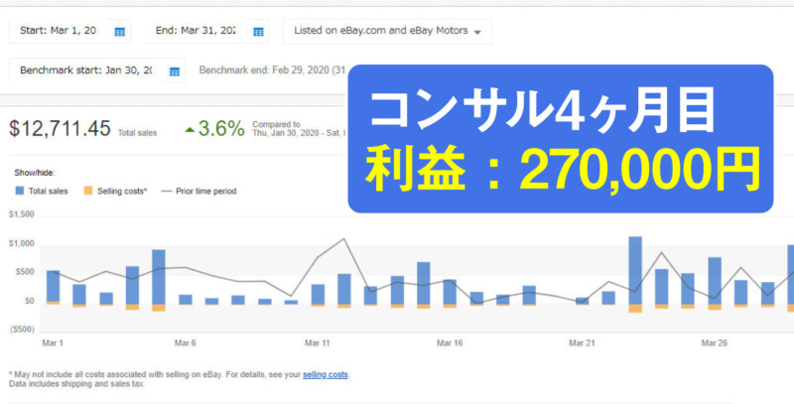The image size is (794, 404).
Task: Toggle the Prior time period line
Action: pos(198,191)
